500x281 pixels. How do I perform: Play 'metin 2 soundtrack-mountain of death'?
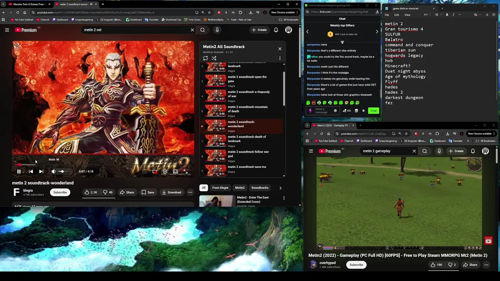coord(241,111)
